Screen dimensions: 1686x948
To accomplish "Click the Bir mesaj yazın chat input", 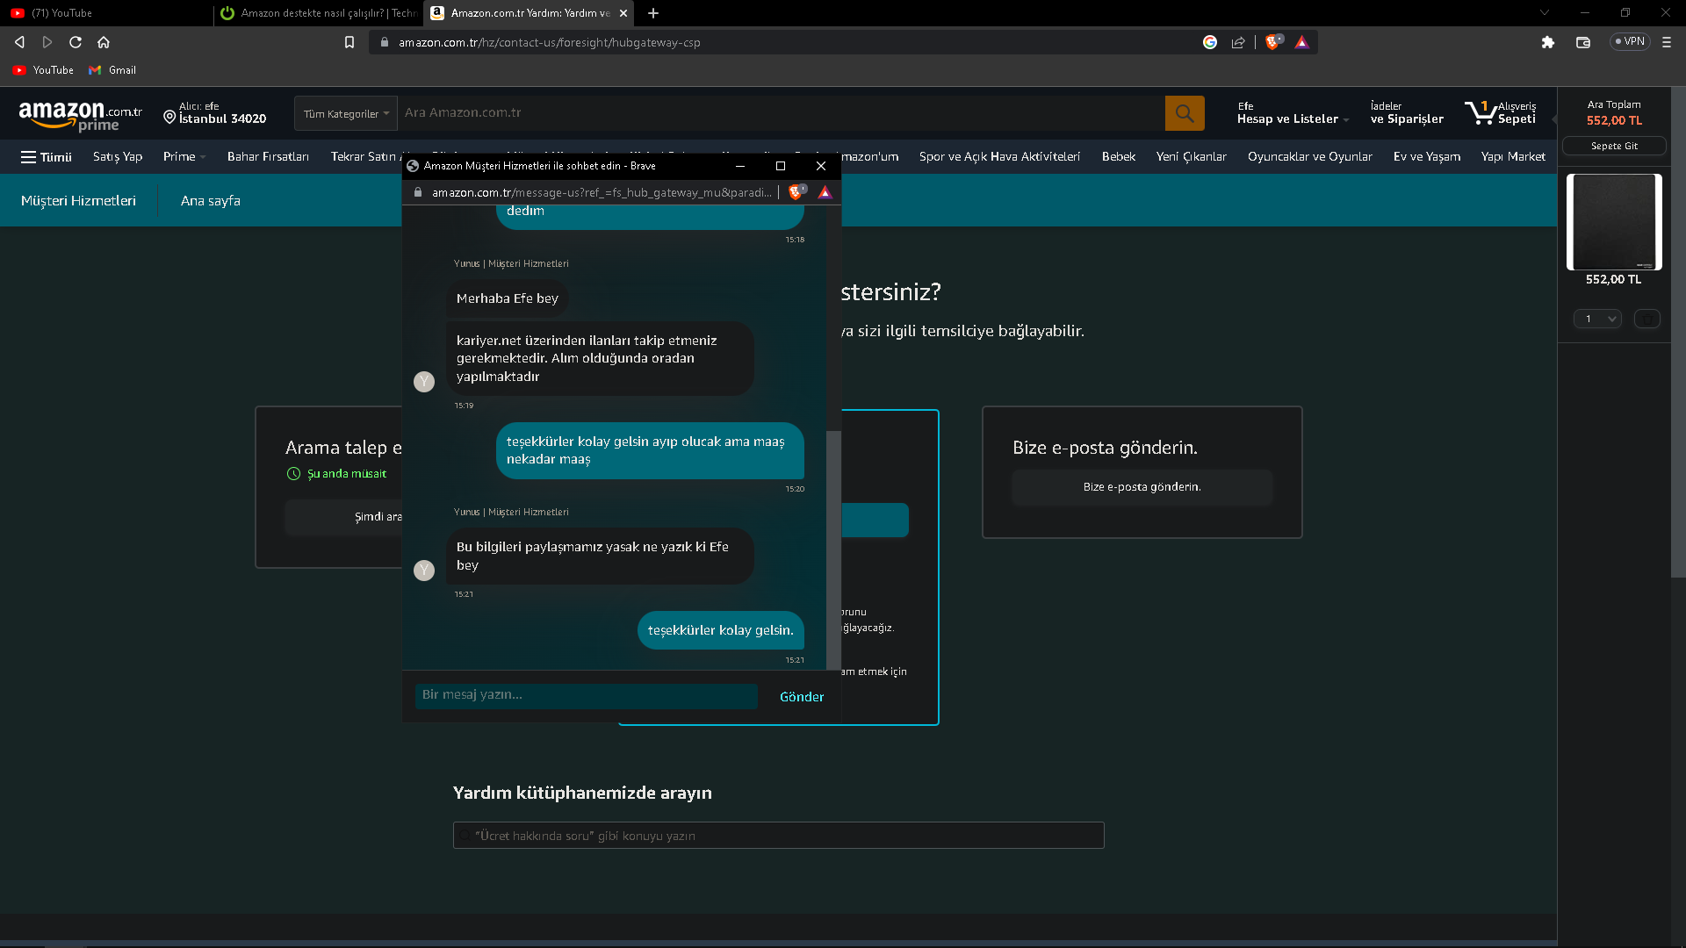I will (586, 695).
